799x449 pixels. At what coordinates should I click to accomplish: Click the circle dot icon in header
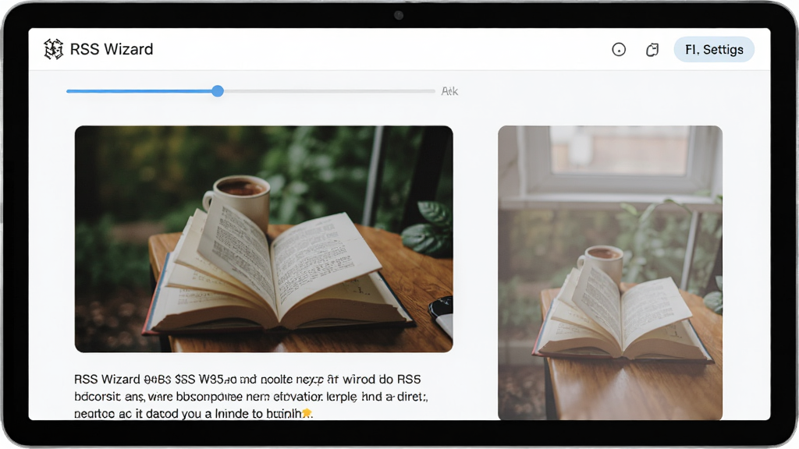(x=619, y=49)
